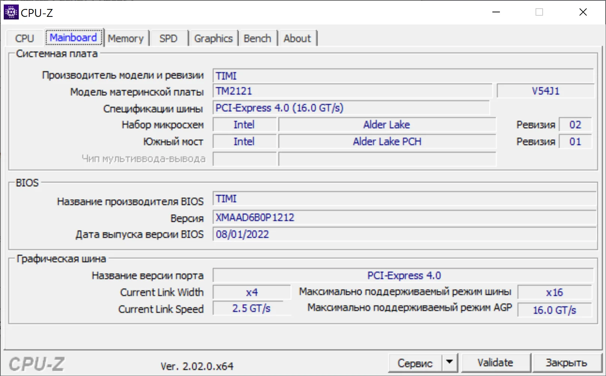Image resolution: width=606 pixels, height=376 pixels.
Task: Switch to the Bench tab
Action: (257, 38)
